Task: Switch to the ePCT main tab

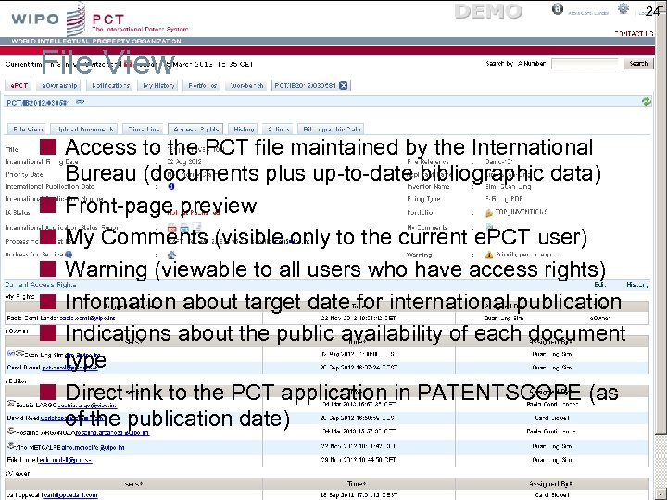Action: [x=19, y=85]
